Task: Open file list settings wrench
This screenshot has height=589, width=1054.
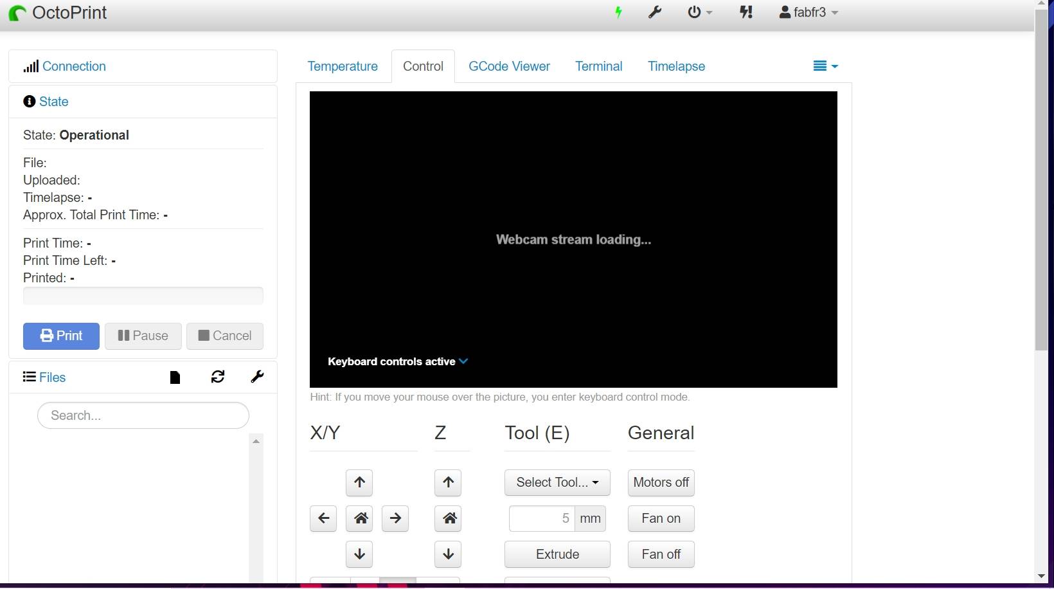Action: 257,377
